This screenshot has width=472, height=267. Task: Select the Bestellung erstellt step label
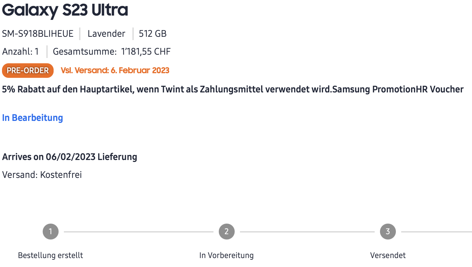pyautogui.click(x=50, y=255)
